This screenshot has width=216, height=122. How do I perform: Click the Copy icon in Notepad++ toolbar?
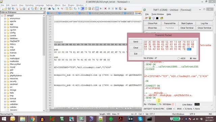pos(32,8)
